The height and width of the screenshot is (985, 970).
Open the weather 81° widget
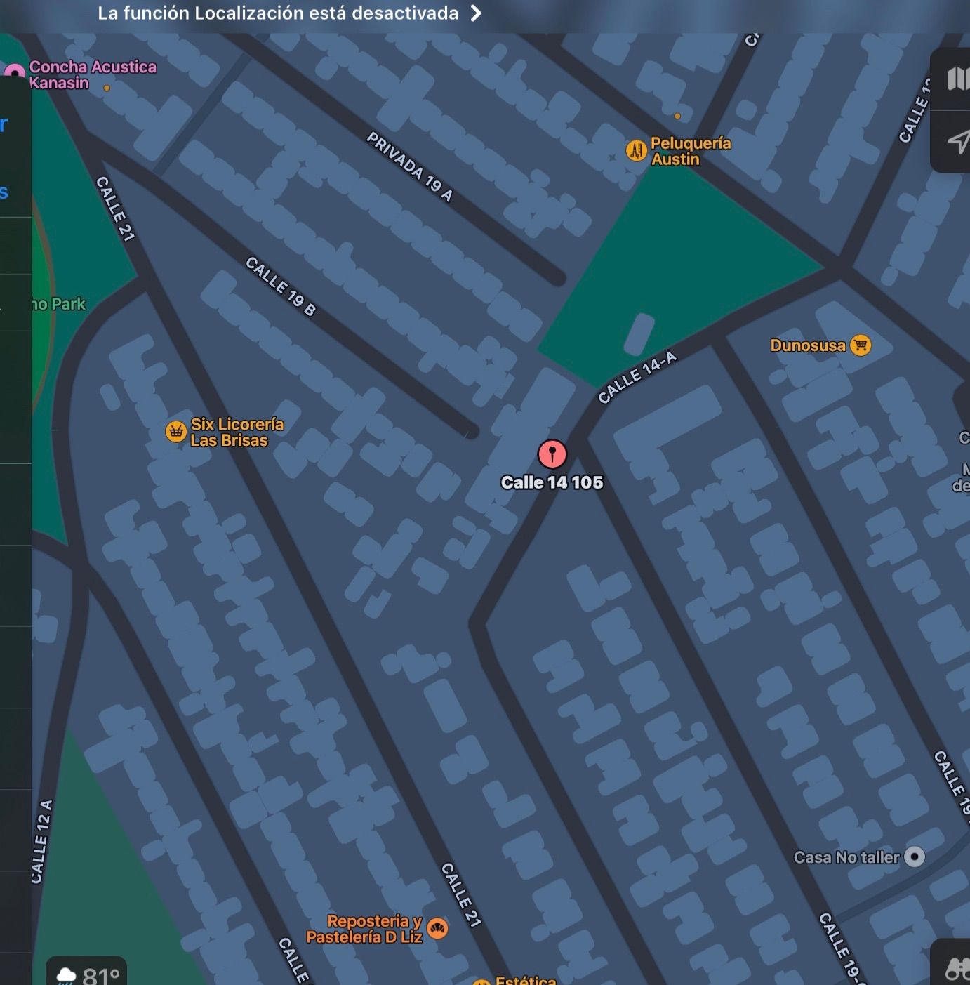87,974
